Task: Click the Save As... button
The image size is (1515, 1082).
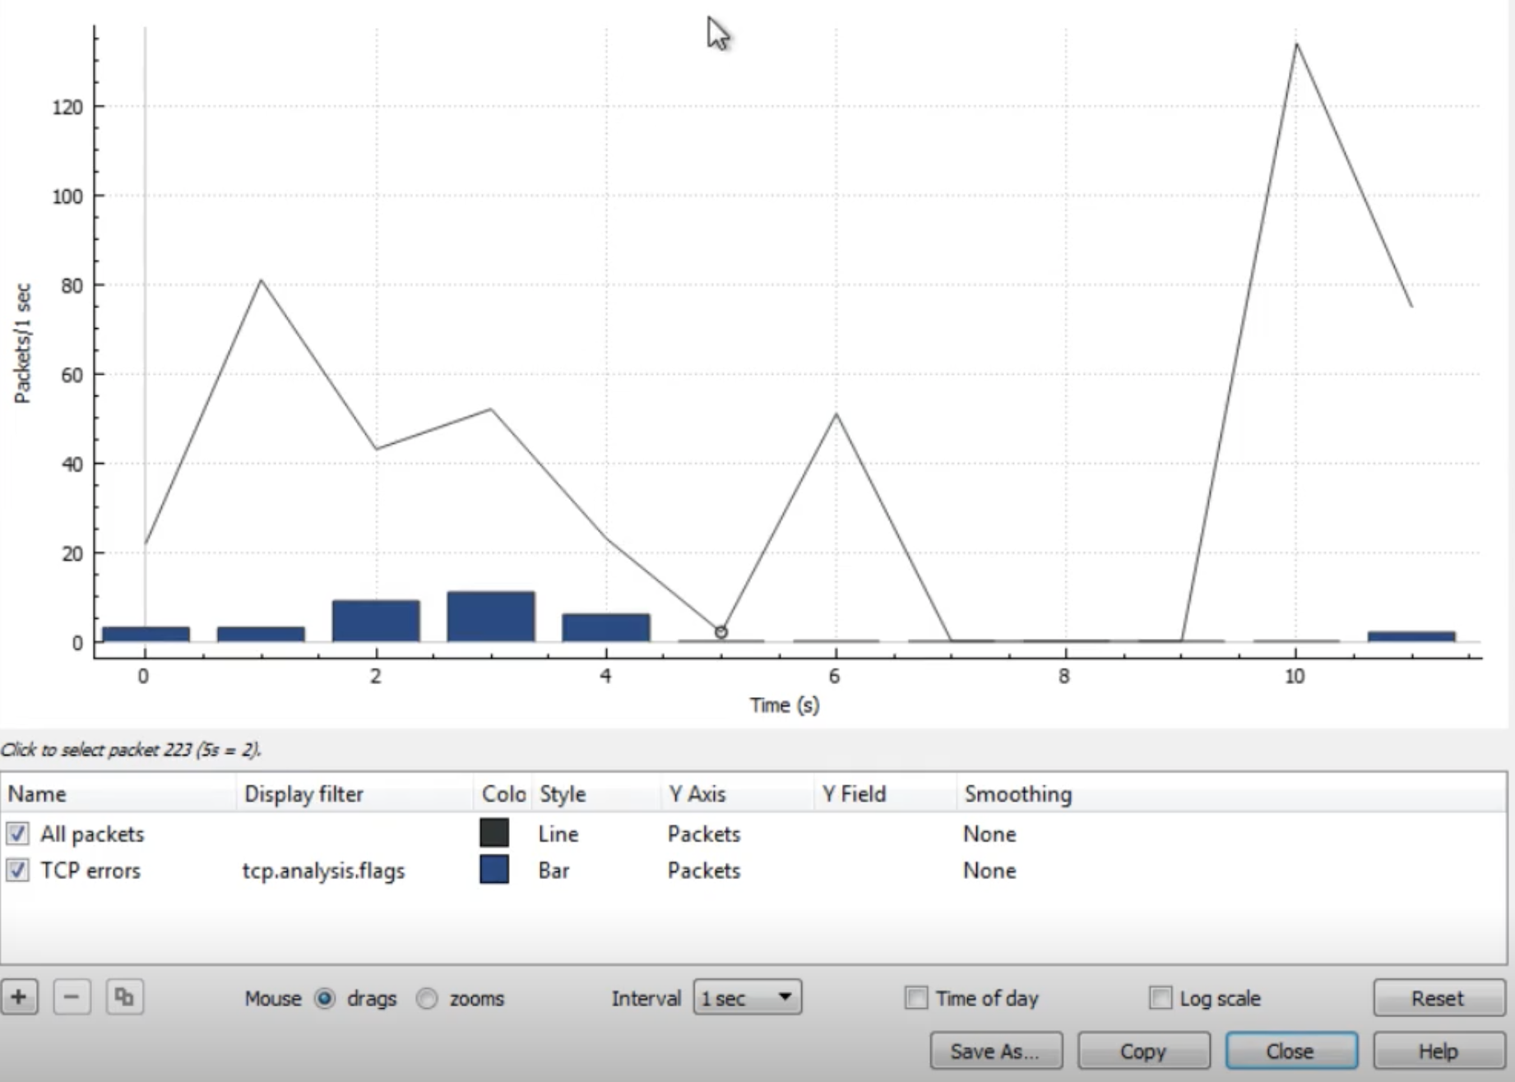Action: 995,1051
